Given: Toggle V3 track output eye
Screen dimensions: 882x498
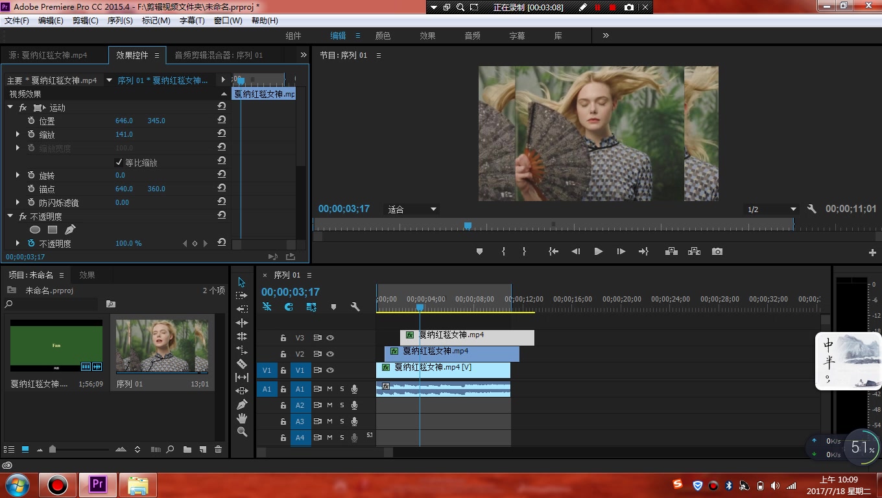Looking at the screenshot, I should (330, 338).
